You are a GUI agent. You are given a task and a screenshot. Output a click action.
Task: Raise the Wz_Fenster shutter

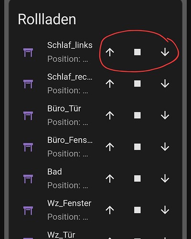tap(110, 210)
